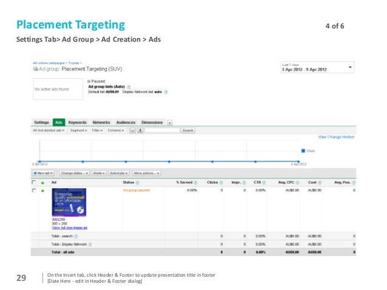
Task: Switch to the Keywords tab
Action: point(77,122)
